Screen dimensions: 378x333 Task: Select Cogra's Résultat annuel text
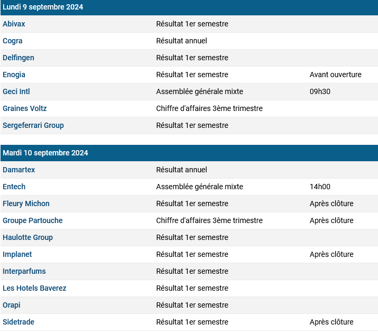pos(182,41)
